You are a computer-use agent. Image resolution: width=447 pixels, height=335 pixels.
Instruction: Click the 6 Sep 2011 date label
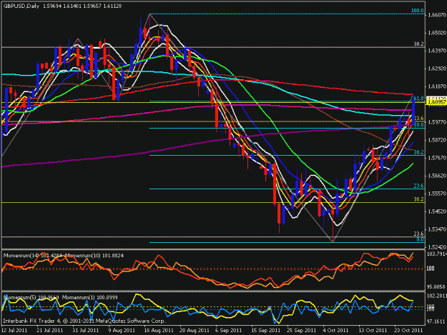(229, 330)
